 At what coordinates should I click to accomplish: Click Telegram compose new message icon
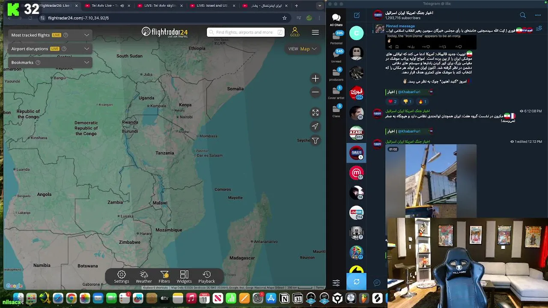coord(357,15)
